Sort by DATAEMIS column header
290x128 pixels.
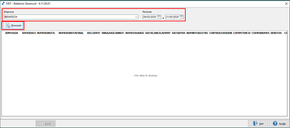pos(178,33)
